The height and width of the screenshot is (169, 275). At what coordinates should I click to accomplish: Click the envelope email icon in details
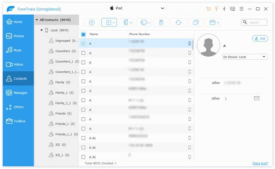click(257, 98)
